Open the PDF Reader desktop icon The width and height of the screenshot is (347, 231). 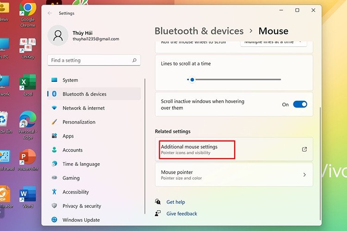(x=6, y=197)
